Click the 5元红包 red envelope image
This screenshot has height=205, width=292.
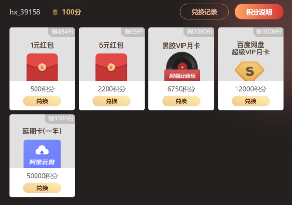tap(111, 67)
